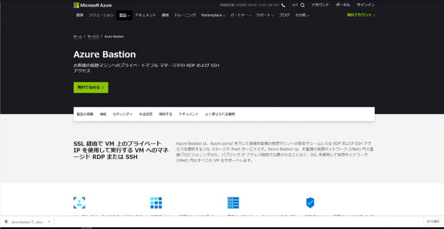444x229 pixels.
Task: Click the phone icon beside the contact number
Action: point(284,5)
